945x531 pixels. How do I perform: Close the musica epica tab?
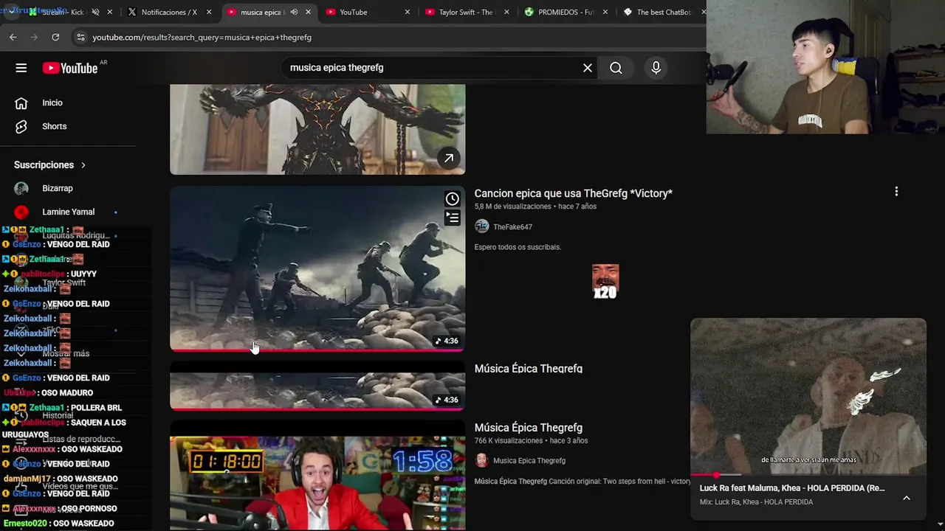click(309, 12)
